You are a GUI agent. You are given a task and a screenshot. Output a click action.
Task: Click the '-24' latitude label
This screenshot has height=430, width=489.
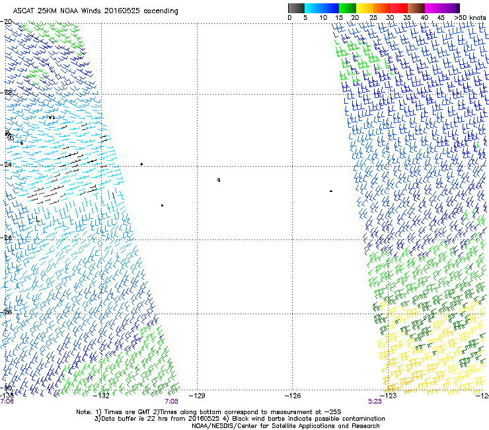click(x=6, y=164)
